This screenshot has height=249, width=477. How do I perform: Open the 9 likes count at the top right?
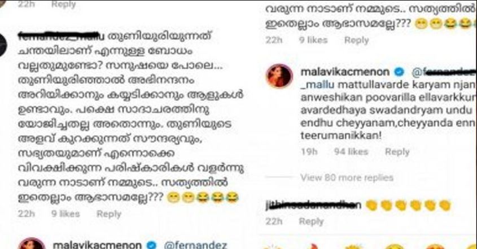coord(313,40)
